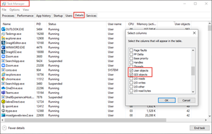Enable the PF Delta checkbox

point(131,54)
